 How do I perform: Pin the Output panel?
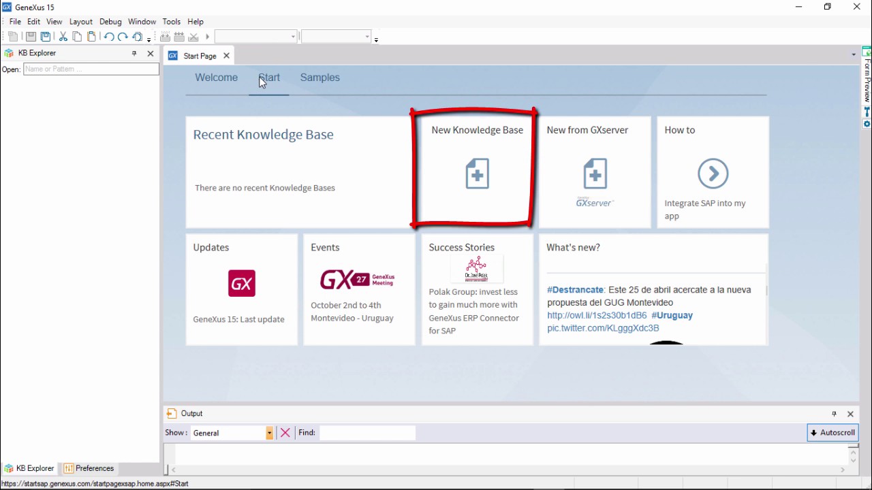(834, 414)
